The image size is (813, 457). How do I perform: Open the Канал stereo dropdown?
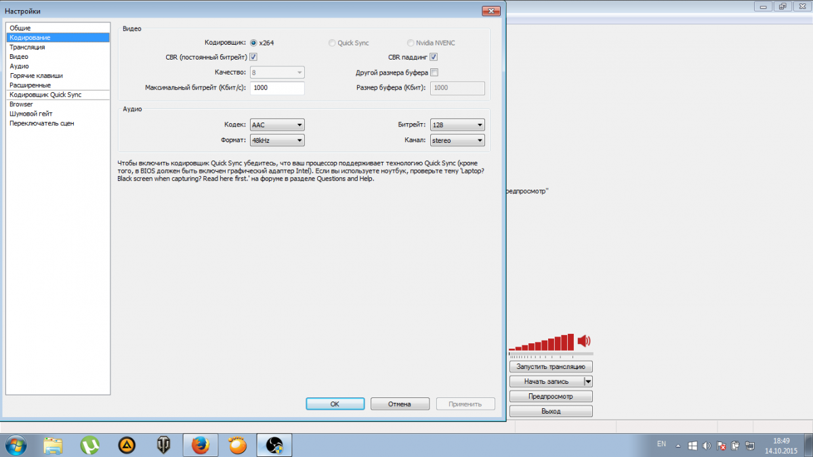click(x=457, y=140)
